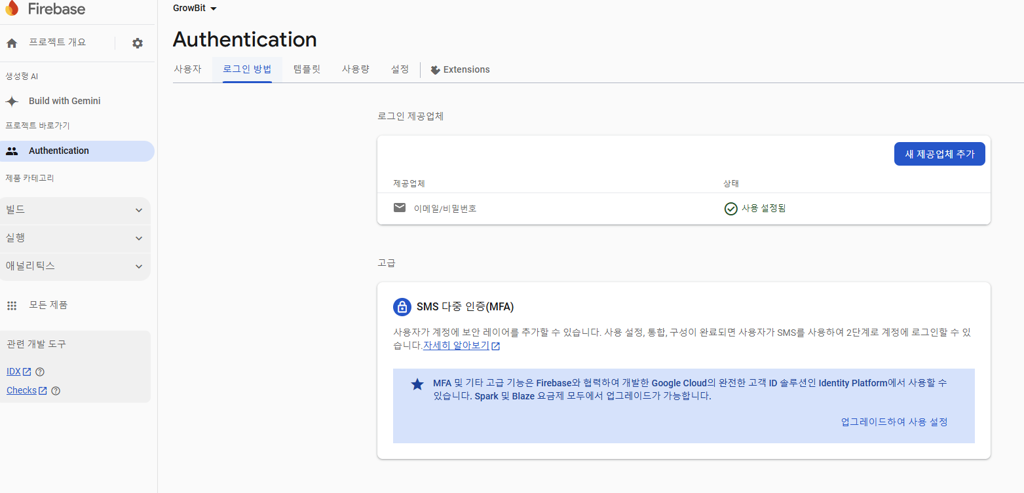Click the home icon for project overview

(12, 43)
